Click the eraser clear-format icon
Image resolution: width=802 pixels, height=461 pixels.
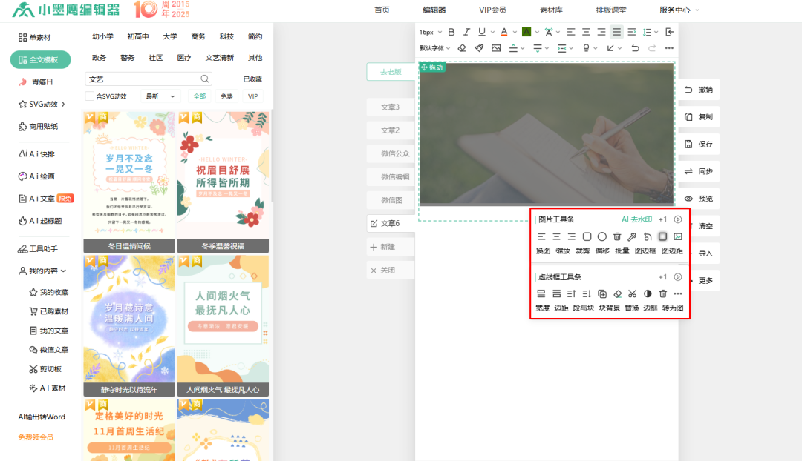tap(461, 48)
